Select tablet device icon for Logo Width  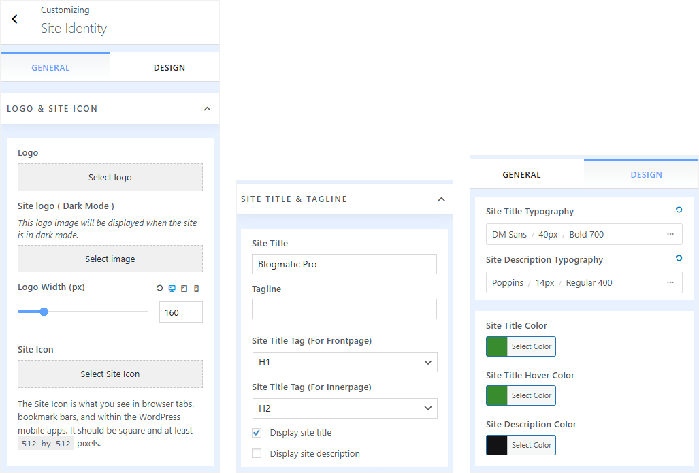coord(184,289)
